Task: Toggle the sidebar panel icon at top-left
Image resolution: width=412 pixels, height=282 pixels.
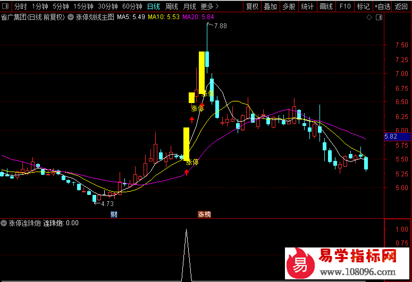Action: pos(5,6)
